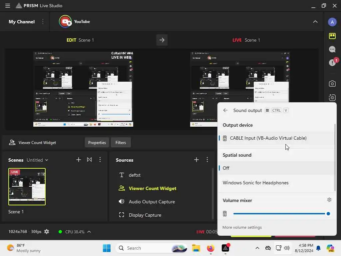Choose Windows Sonic for Headphones
The image size is (341, 256).
pos(277,183)
